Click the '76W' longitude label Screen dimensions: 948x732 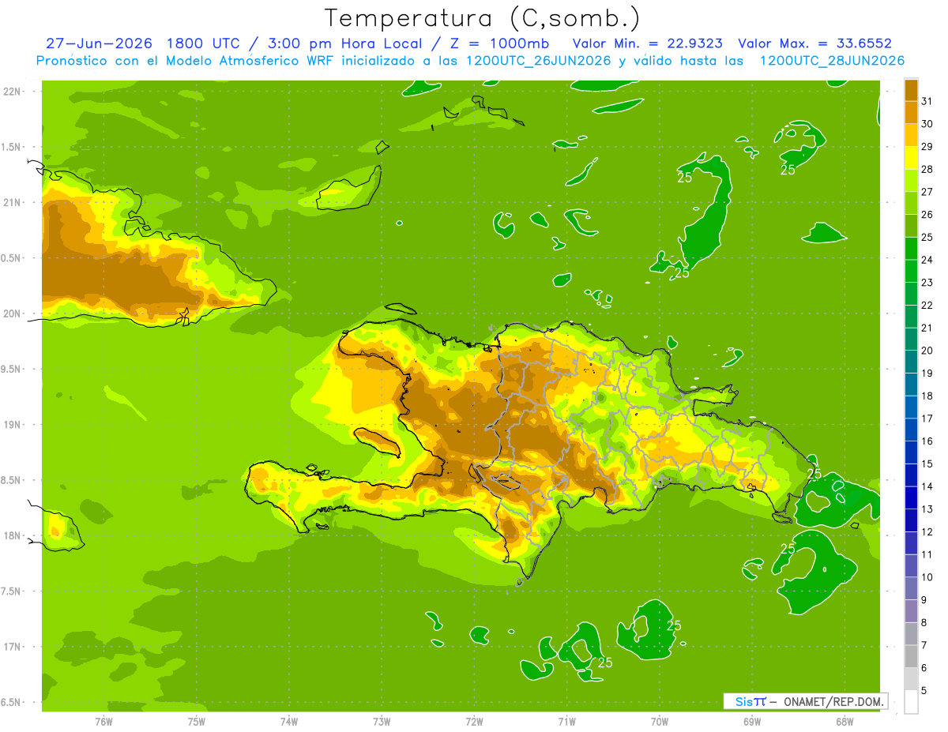click(103, 721)
